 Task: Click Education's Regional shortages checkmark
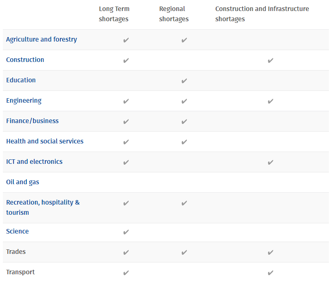pyautogui.click(x=184, y=81)
